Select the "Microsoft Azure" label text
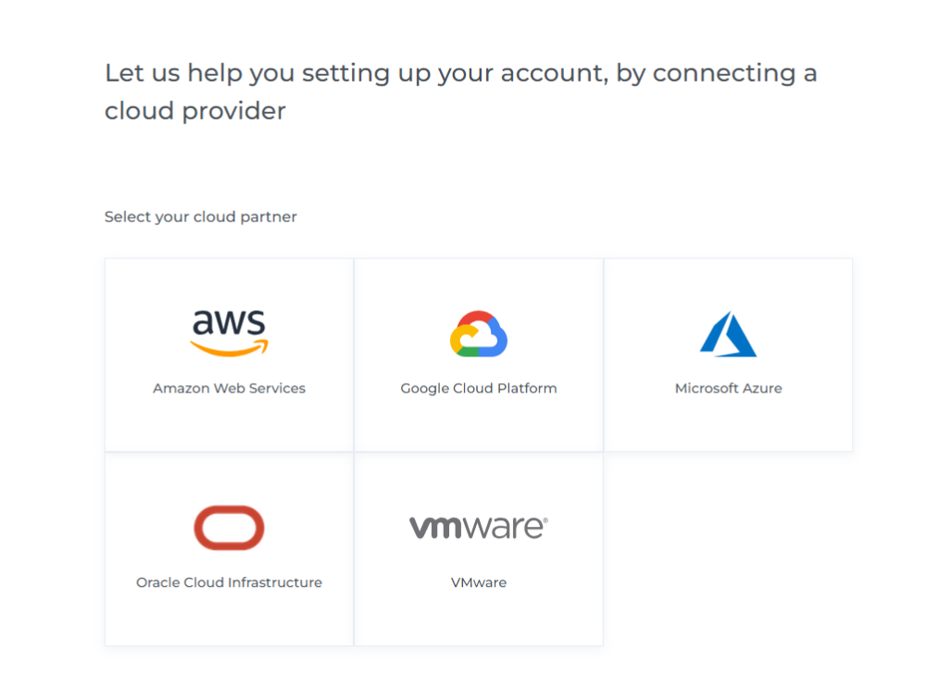 (728, 388)
